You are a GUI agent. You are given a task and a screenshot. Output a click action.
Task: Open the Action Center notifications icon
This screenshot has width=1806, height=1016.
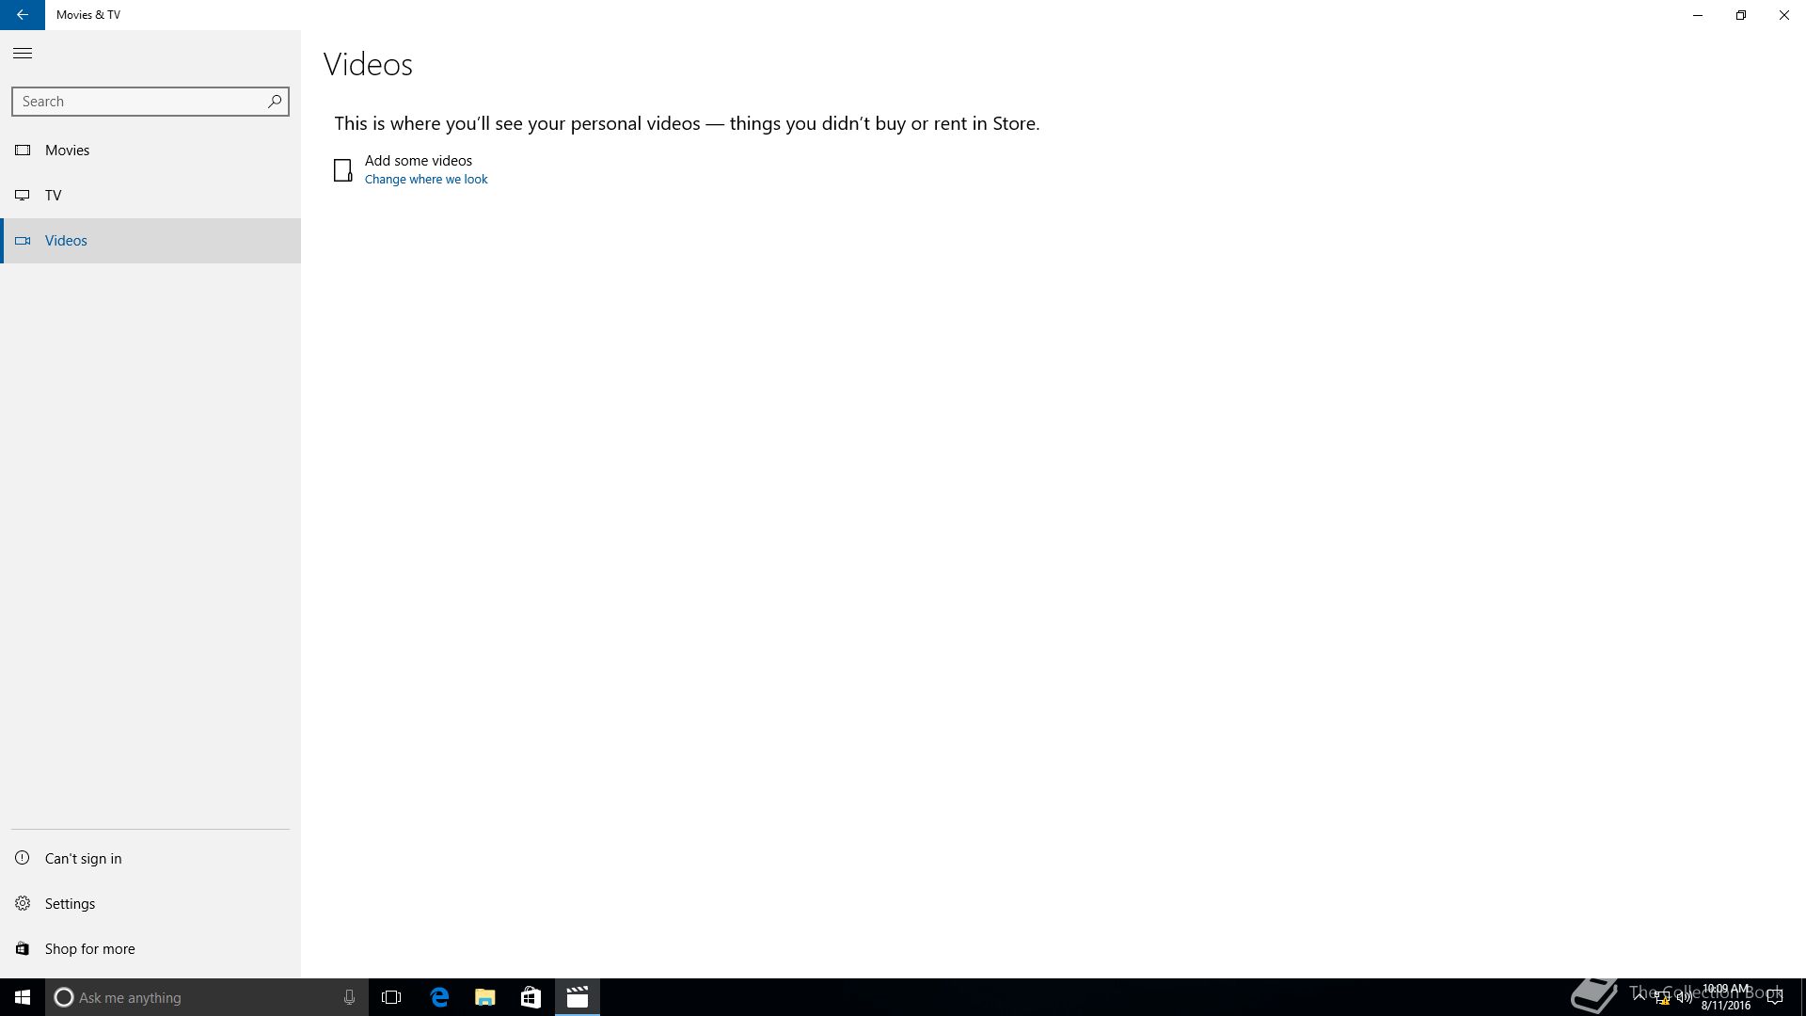[1775, 997]
